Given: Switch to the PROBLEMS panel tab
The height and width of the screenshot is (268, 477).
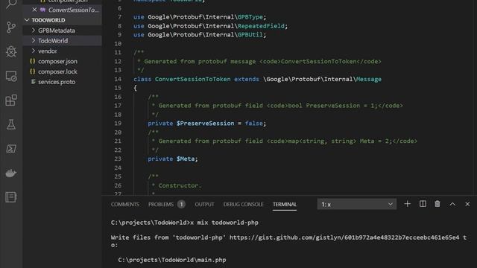Looking at the screenshot, I should click(161, 205).
